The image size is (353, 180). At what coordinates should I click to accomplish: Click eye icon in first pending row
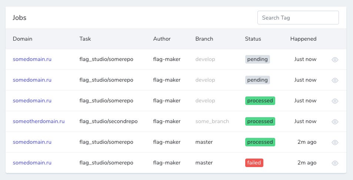335,60
